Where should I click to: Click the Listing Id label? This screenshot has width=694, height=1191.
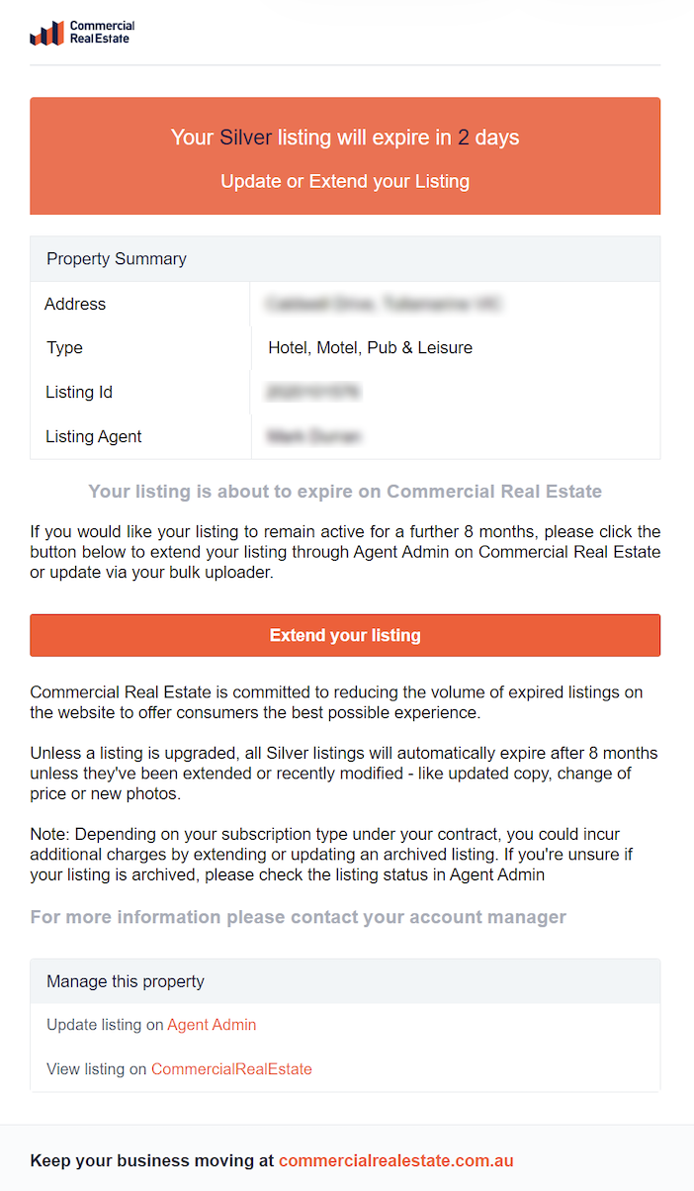click(x=79, y=392)
